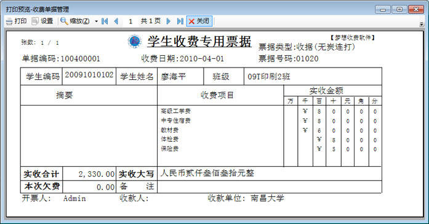This screenshot has height=224, width=429.
Task: Minimize the 打印预览 window
Action: [382, 10]
